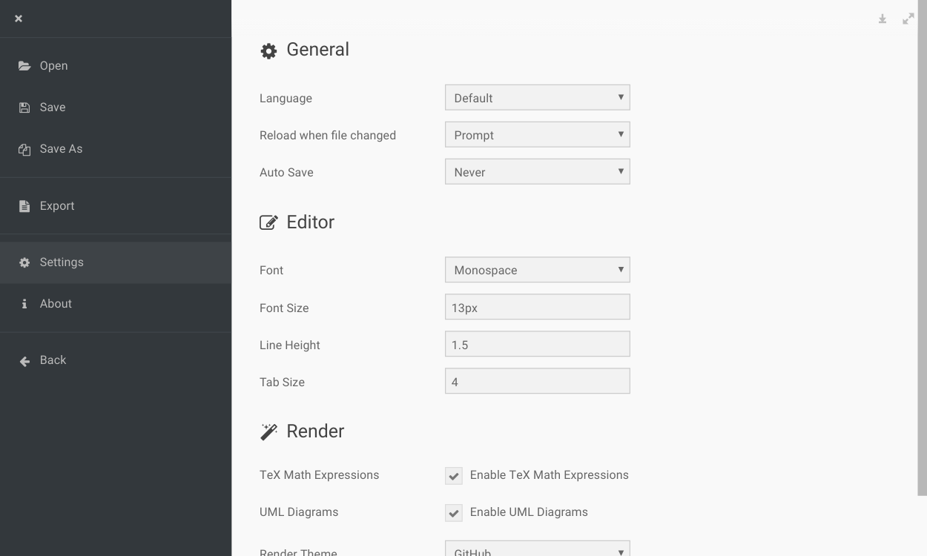
Task: Edit the Font Size input field
Action: (x=537, y=306)
